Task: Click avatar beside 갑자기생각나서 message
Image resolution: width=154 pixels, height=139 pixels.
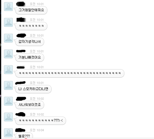Action: pos(8,38)
